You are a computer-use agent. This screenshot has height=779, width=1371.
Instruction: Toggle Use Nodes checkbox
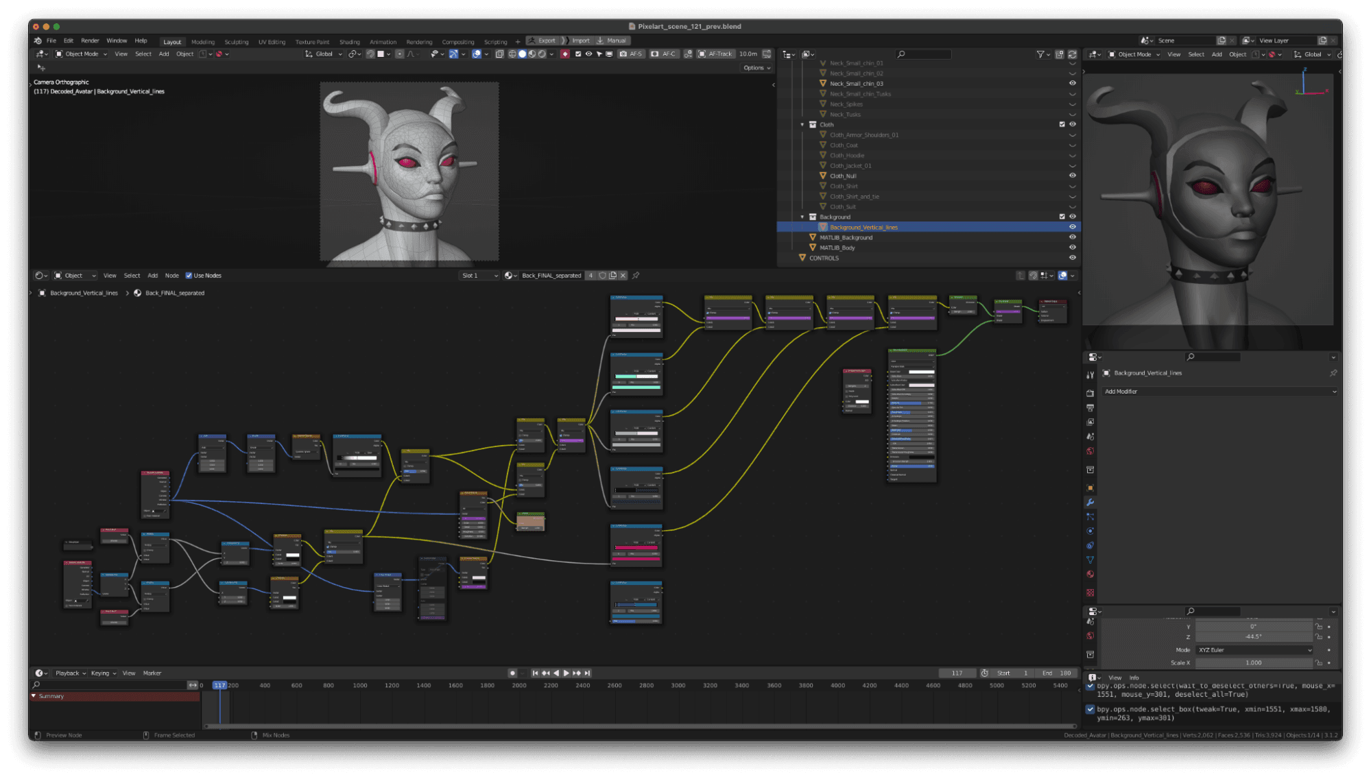pyautogui.click(x=189, y=276)
